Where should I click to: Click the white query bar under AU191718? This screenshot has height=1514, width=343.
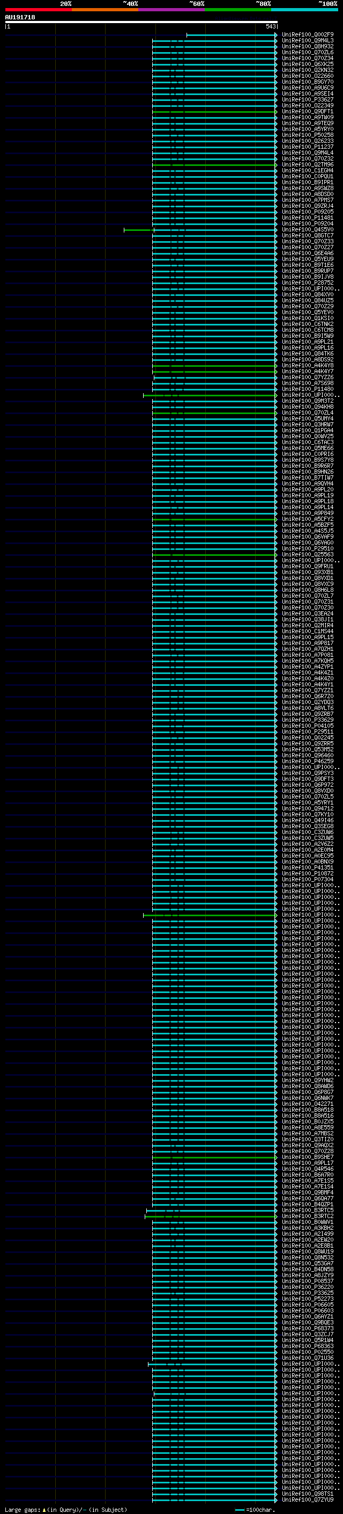pyautogui.click(x=141, y=21)
